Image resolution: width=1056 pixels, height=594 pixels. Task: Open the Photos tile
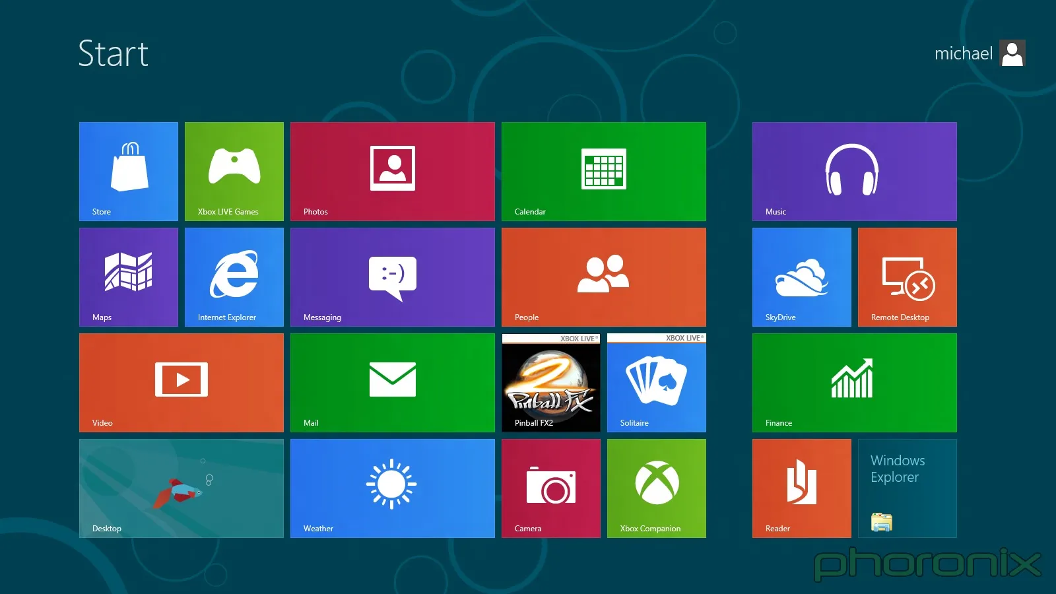(x=393, y=172)
